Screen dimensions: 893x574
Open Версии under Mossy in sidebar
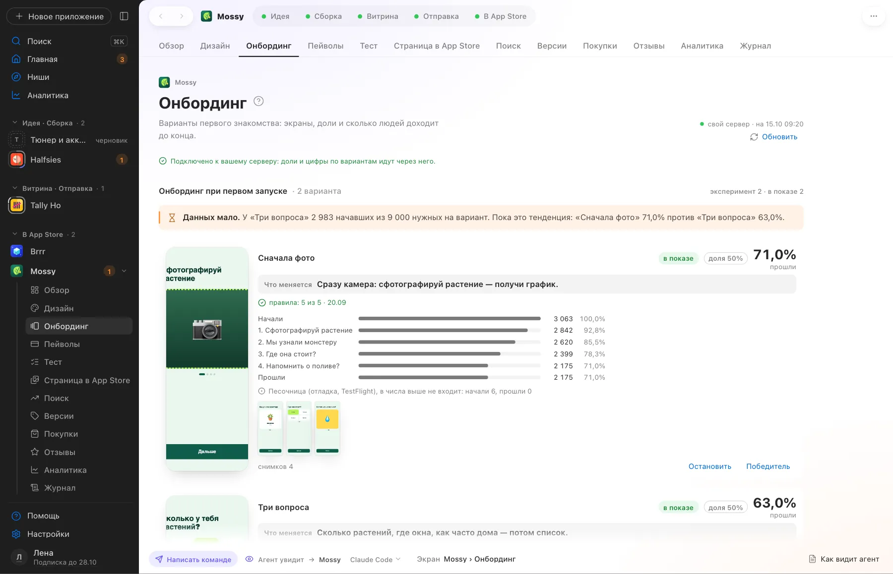[x=79, y=416]
